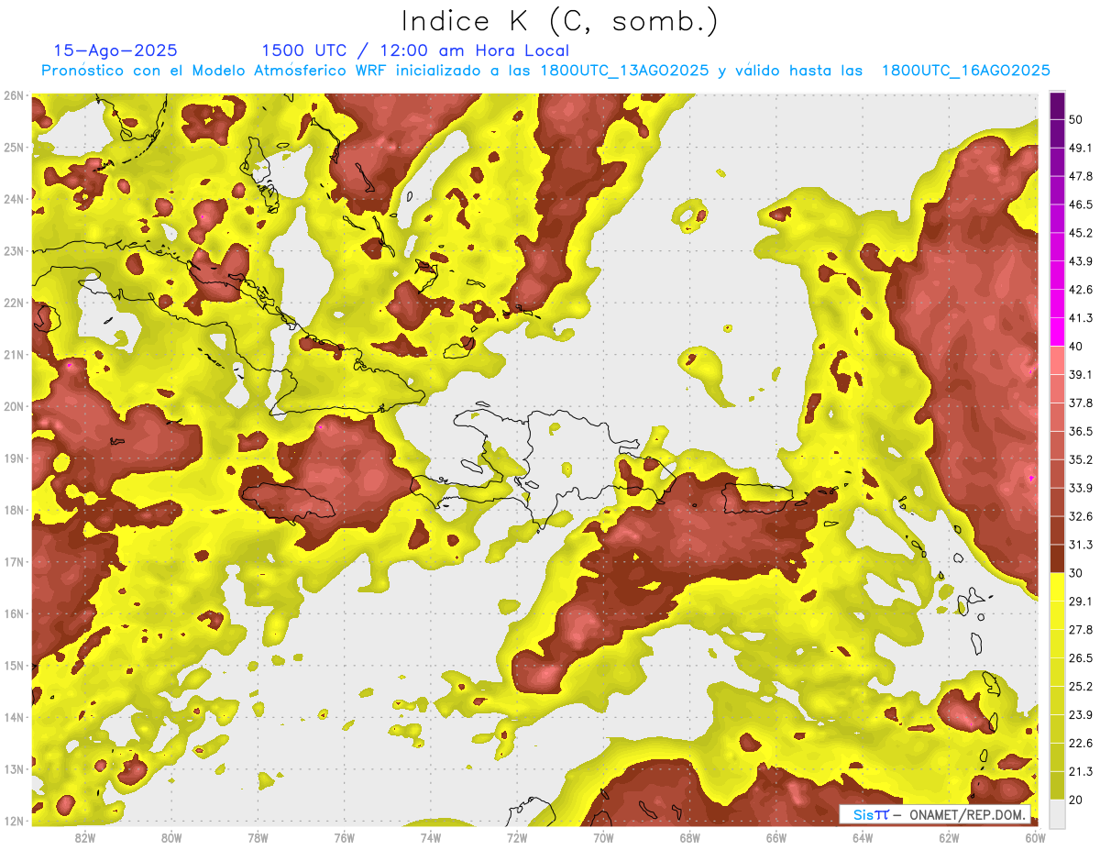Click the colorbar value '27.8'
The image size is (1100, 850).
pos(1080,630)
